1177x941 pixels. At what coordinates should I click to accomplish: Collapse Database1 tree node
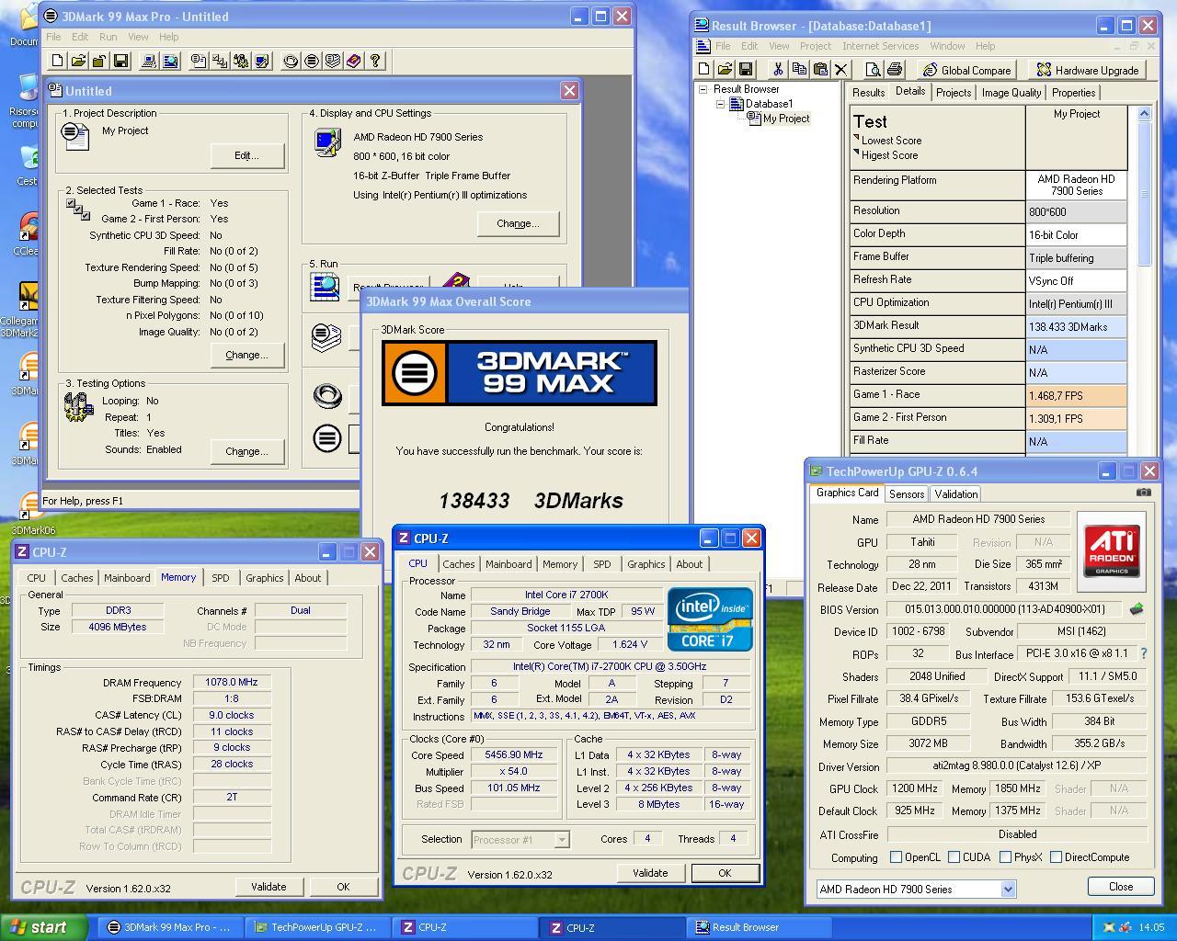(x=720, y=104)
